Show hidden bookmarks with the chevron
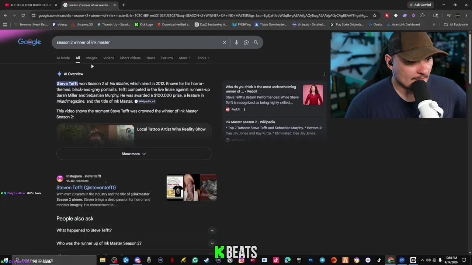The image size is (472, 265). 434,25
